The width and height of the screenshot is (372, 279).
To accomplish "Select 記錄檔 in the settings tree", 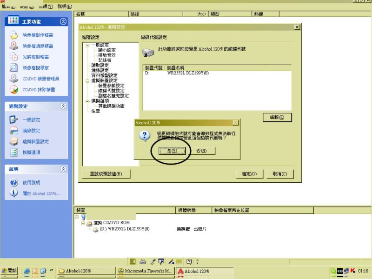I will (105, 60).
